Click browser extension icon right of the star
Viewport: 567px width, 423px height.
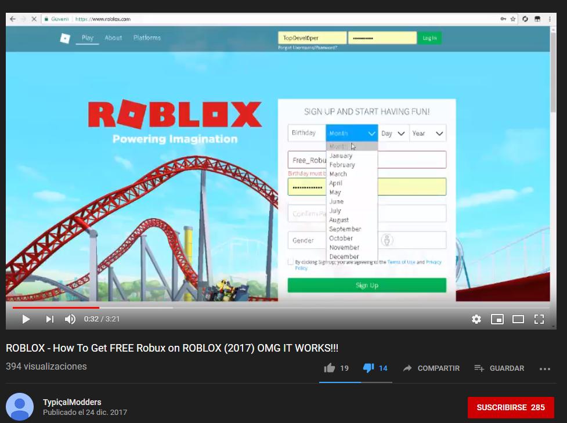pos(525,19)
